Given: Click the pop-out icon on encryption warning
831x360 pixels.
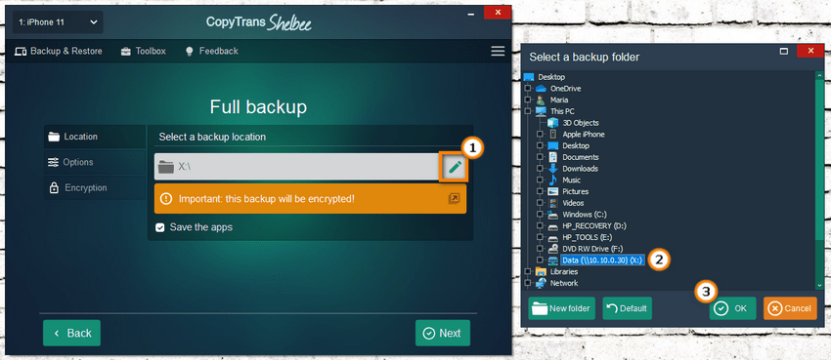Looking at the screenshot, I should pos(454,199).
